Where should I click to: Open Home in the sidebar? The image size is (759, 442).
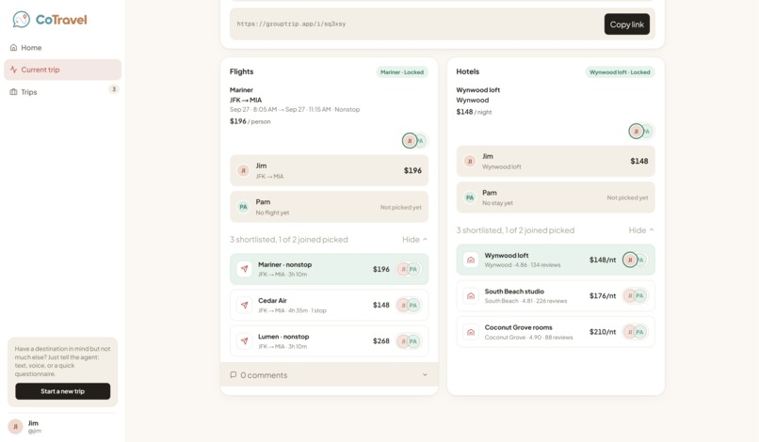click(x=62, y=47)
